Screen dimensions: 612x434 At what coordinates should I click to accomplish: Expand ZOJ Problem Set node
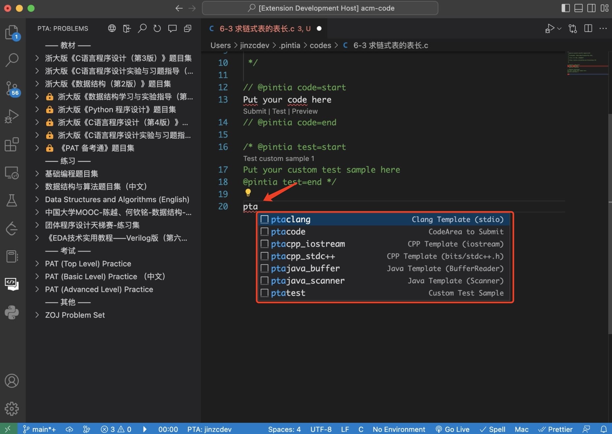pos(37,315)
